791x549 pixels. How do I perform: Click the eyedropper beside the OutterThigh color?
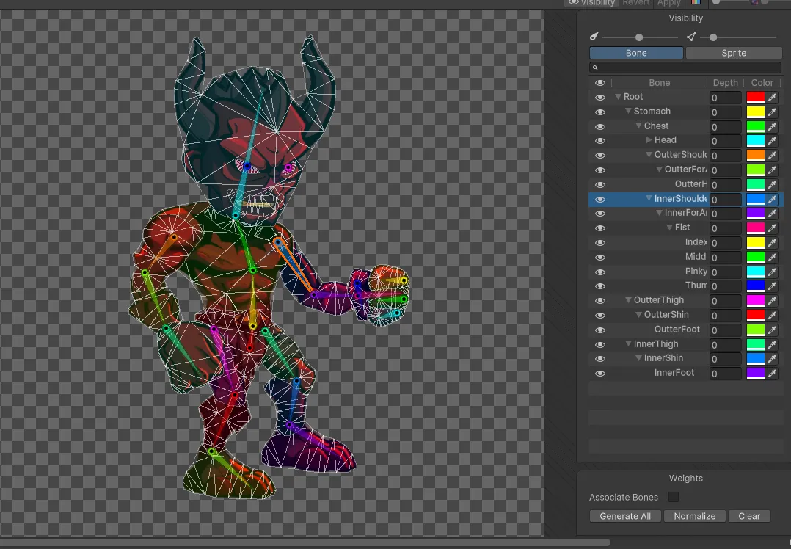tap(773, 301)
